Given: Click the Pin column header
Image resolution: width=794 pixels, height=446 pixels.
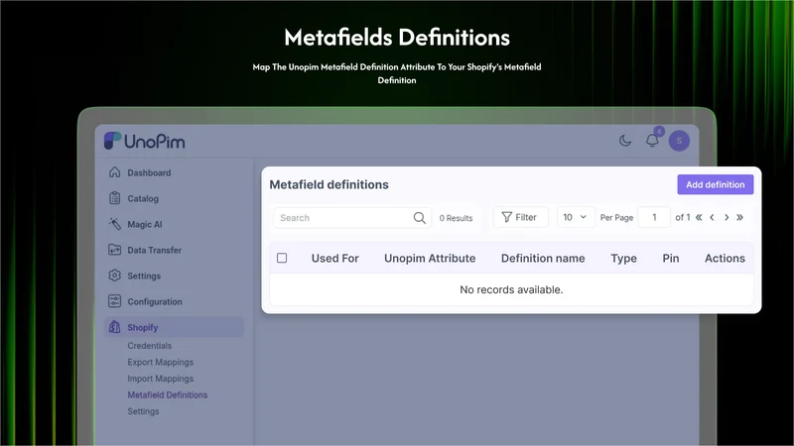Looking at the screenshot, I should (671, 258).
